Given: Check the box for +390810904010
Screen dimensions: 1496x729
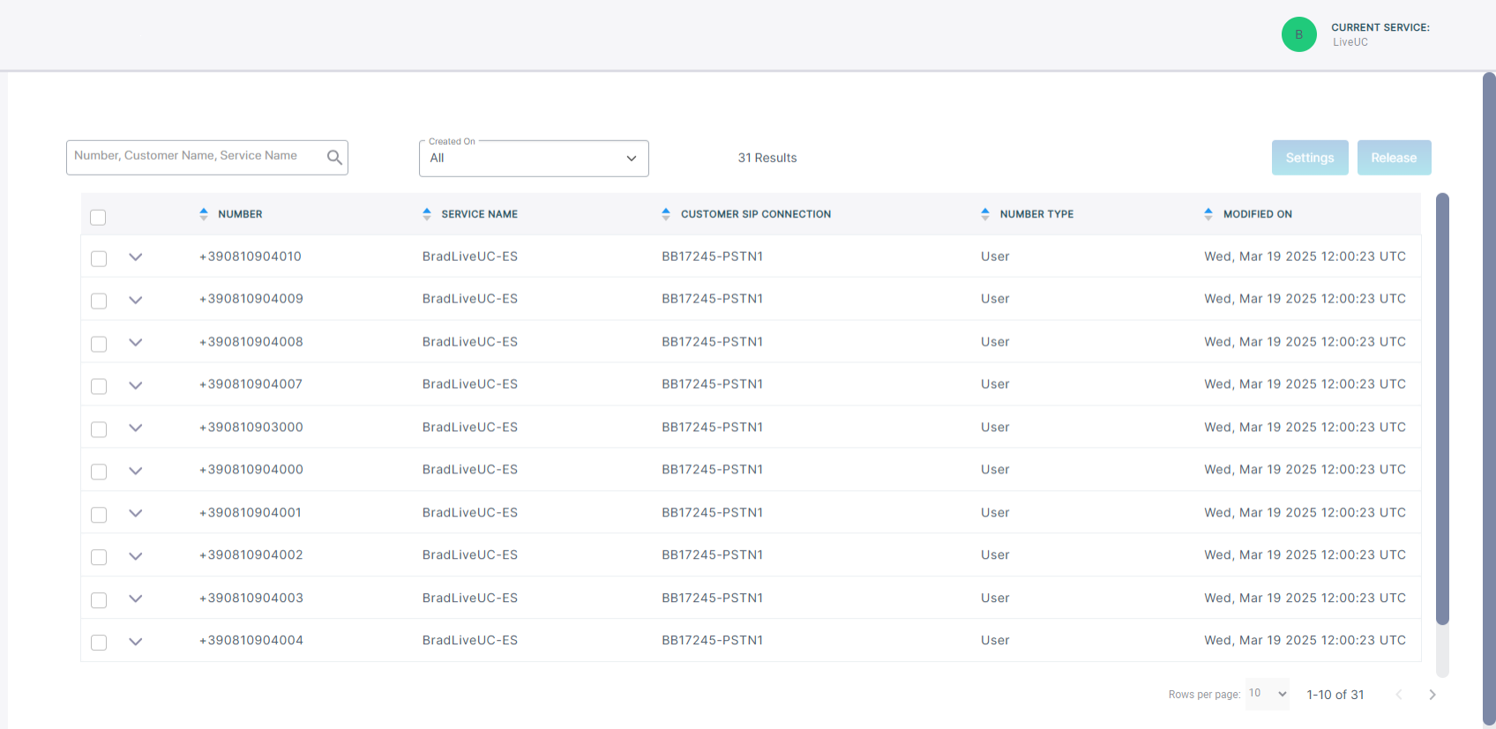Looking at the screenshot, I should pos(99,258).
